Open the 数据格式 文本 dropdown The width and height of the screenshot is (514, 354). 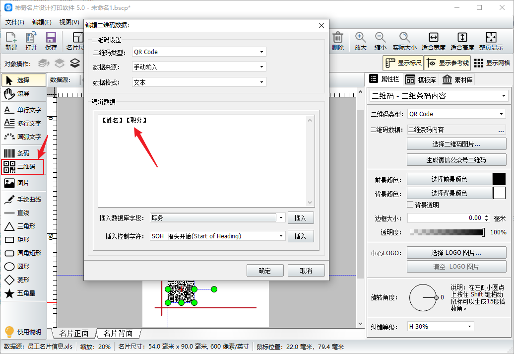pos(199,82)
